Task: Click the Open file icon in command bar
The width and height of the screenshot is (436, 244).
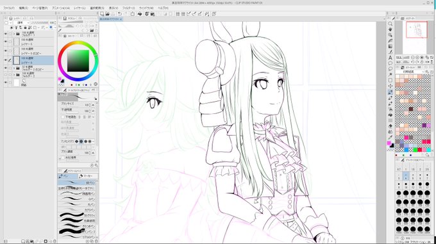Action: 107,13
